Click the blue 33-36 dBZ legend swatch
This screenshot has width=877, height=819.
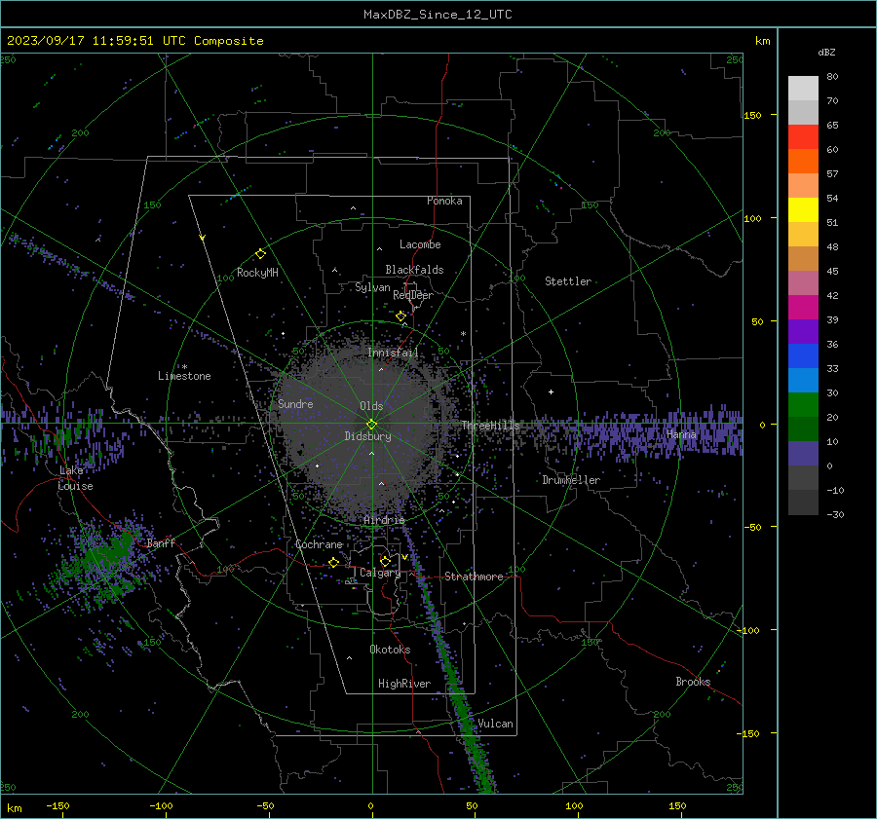pos(803,356)
